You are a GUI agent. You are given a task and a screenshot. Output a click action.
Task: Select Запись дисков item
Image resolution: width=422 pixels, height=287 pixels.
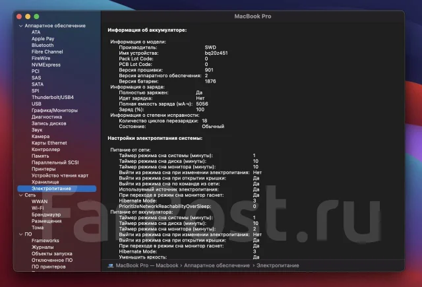[49, 123]
